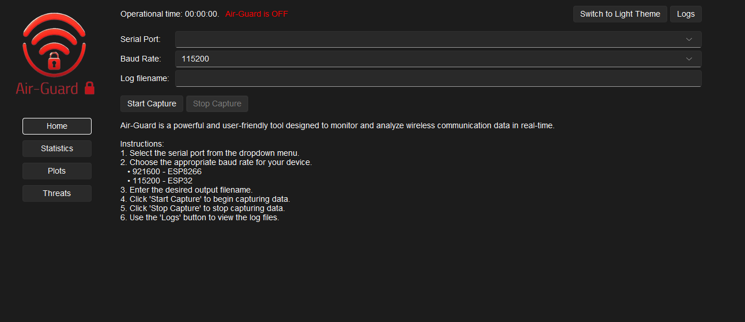Click the 'Serial Port:' field label
This screenshot has height=322, width=745.
(x=141, y=39)
